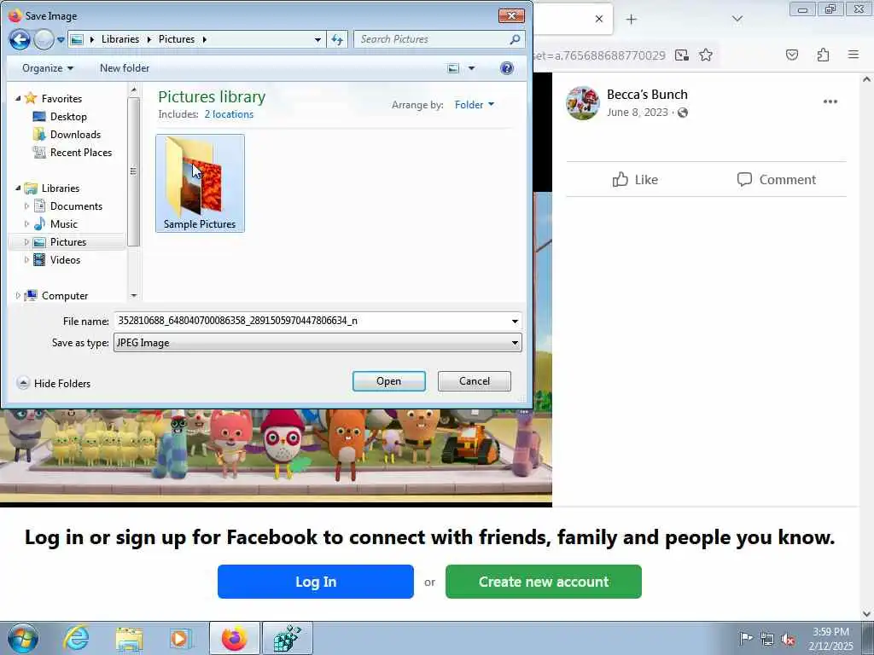Screen dimensions: 874x655
Task: Click the network tray icon
Action: pyautogui.click(x=767, y=639)
